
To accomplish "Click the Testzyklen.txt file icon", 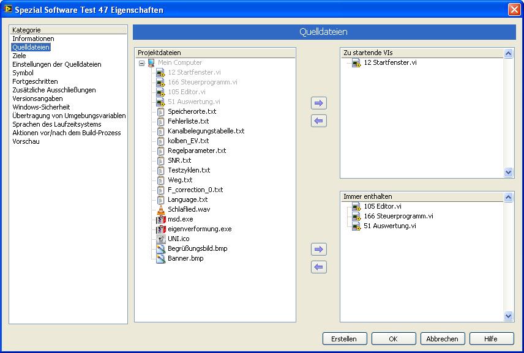I will (161, 170).
